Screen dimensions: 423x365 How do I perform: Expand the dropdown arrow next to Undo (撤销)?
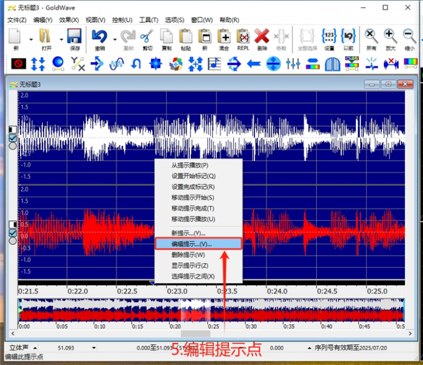115,39
